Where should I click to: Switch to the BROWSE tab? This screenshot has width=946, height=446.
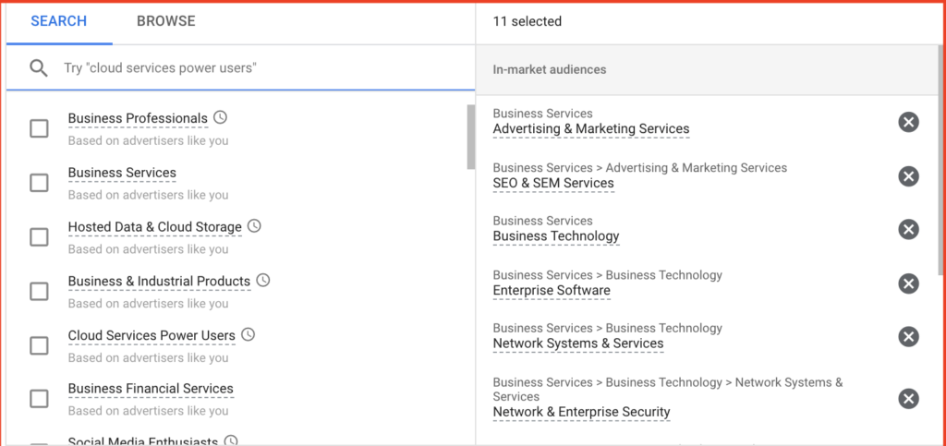166,21
